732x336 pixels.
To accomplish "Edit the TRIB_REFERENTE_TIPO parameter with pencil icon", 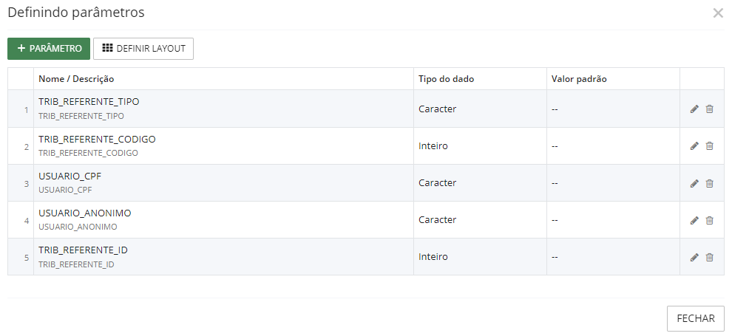I will click(694, 109).
